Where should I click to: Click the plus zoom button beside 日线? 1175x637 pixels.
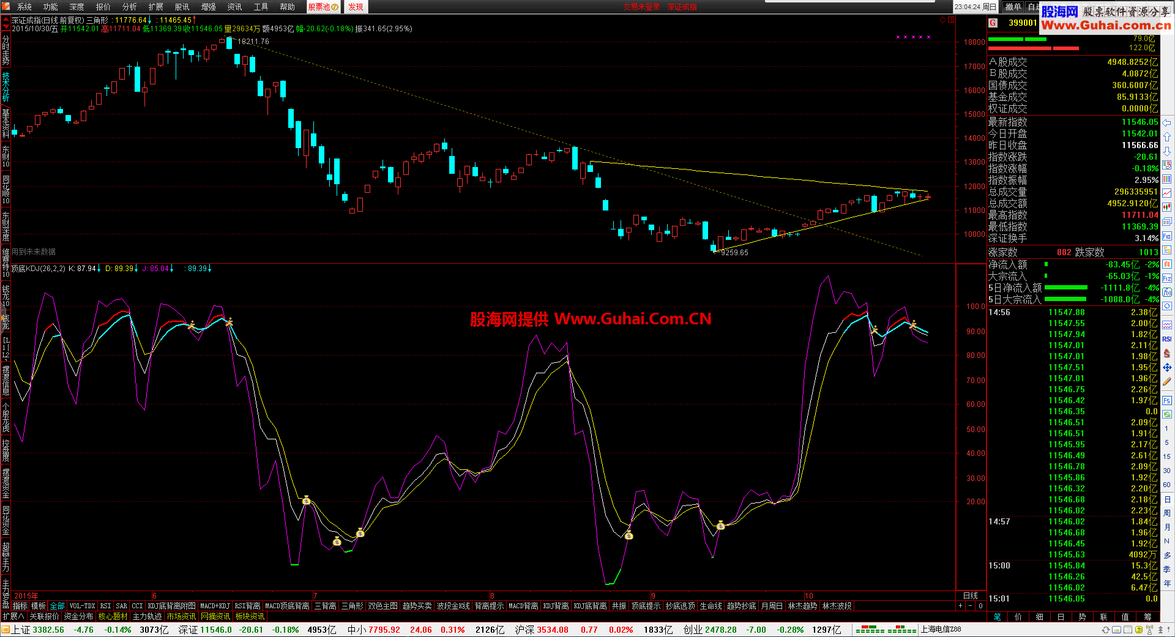coord(960,606)
